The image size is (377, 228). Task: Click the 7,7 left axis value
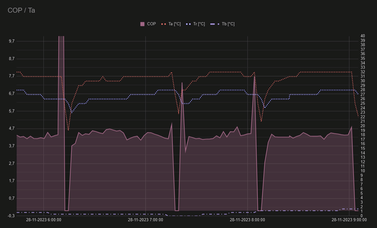[11, 76]
